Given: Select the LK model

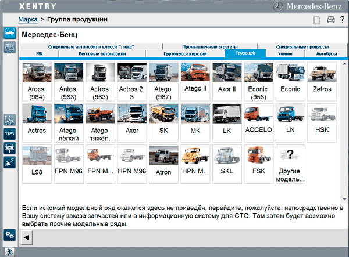Looking at the screenshot, I should tap(227, 123).
